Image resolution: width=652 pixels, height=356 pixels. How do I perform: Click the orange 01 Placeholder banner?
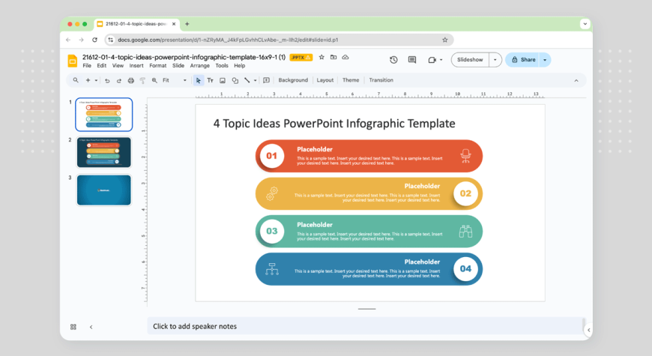coord(369,156)
